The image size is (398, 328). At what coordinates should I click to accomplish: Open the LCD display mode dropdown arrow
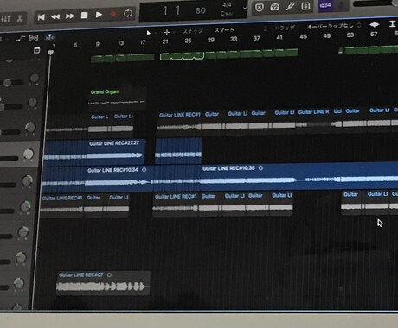coord(245,8)
